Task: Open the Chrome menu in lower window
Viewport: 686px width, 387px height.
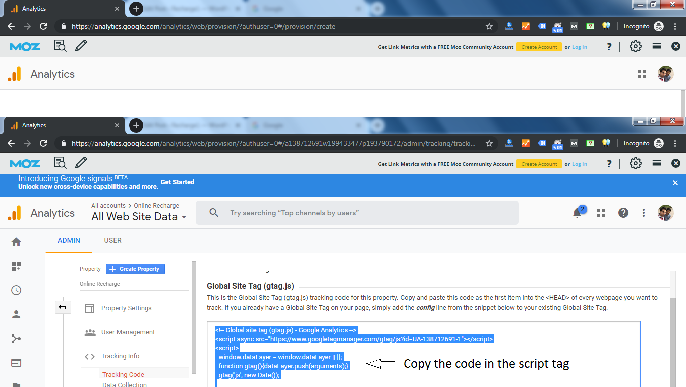Action: tap(675, 143)
